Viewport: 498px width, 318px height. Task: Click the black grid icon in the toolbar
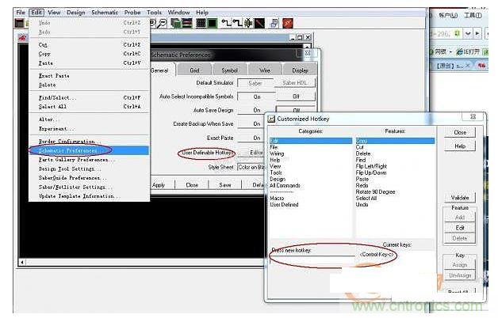click(x=201, y=24)
